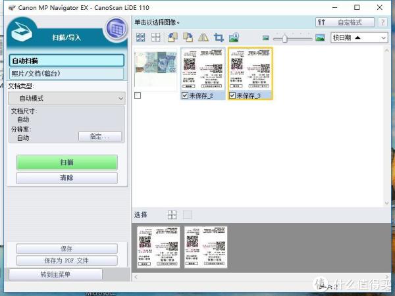This screenshot has width=395, height=296.
Task: Uncheck the 未保存_3 checkbox
Action: click(232, 95)
